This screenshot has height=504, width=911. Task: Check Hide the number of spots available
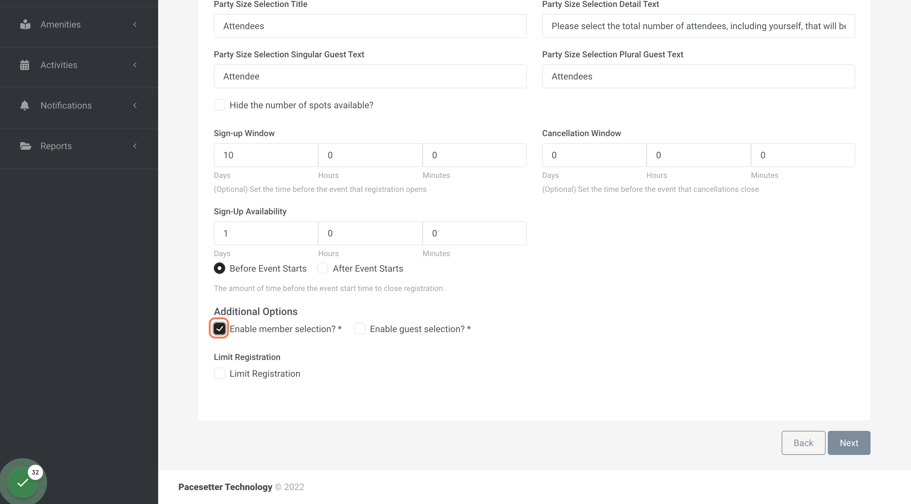coord(219,105)
